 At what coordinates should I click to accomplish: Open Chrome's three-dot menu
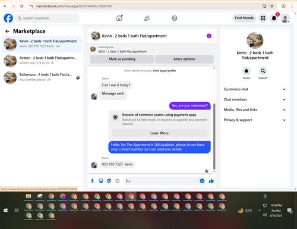coord(292,6)
